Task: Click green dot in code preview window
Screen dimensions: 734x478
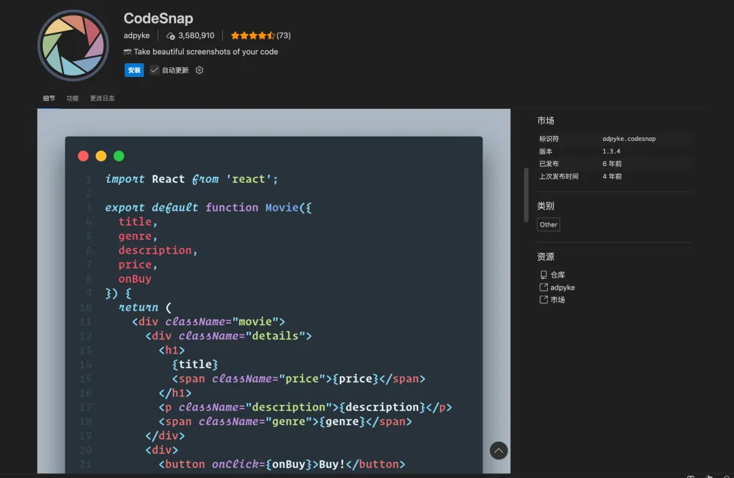Action: 119,156
